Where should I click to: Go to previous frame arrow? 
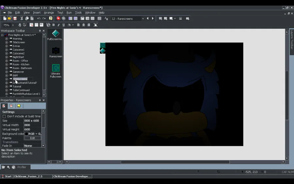click(x=148, y=18)
